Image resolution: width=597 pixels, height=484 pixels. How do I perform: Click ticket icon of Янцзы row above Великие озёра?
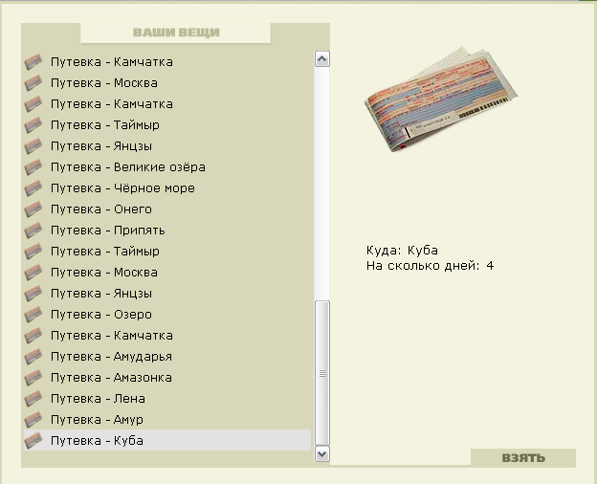pyautogui.click(x=33, y=146)
